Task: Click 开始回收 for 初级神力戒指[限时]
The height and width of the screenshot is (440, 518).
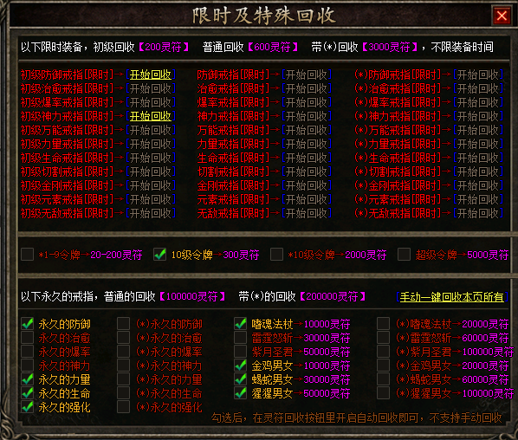Action: tap(151, 116)
